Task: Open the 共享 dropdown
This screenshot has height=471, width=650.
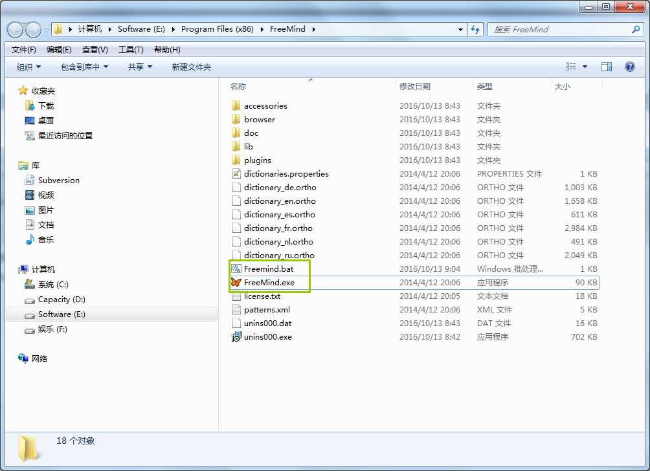Action: 140,67
